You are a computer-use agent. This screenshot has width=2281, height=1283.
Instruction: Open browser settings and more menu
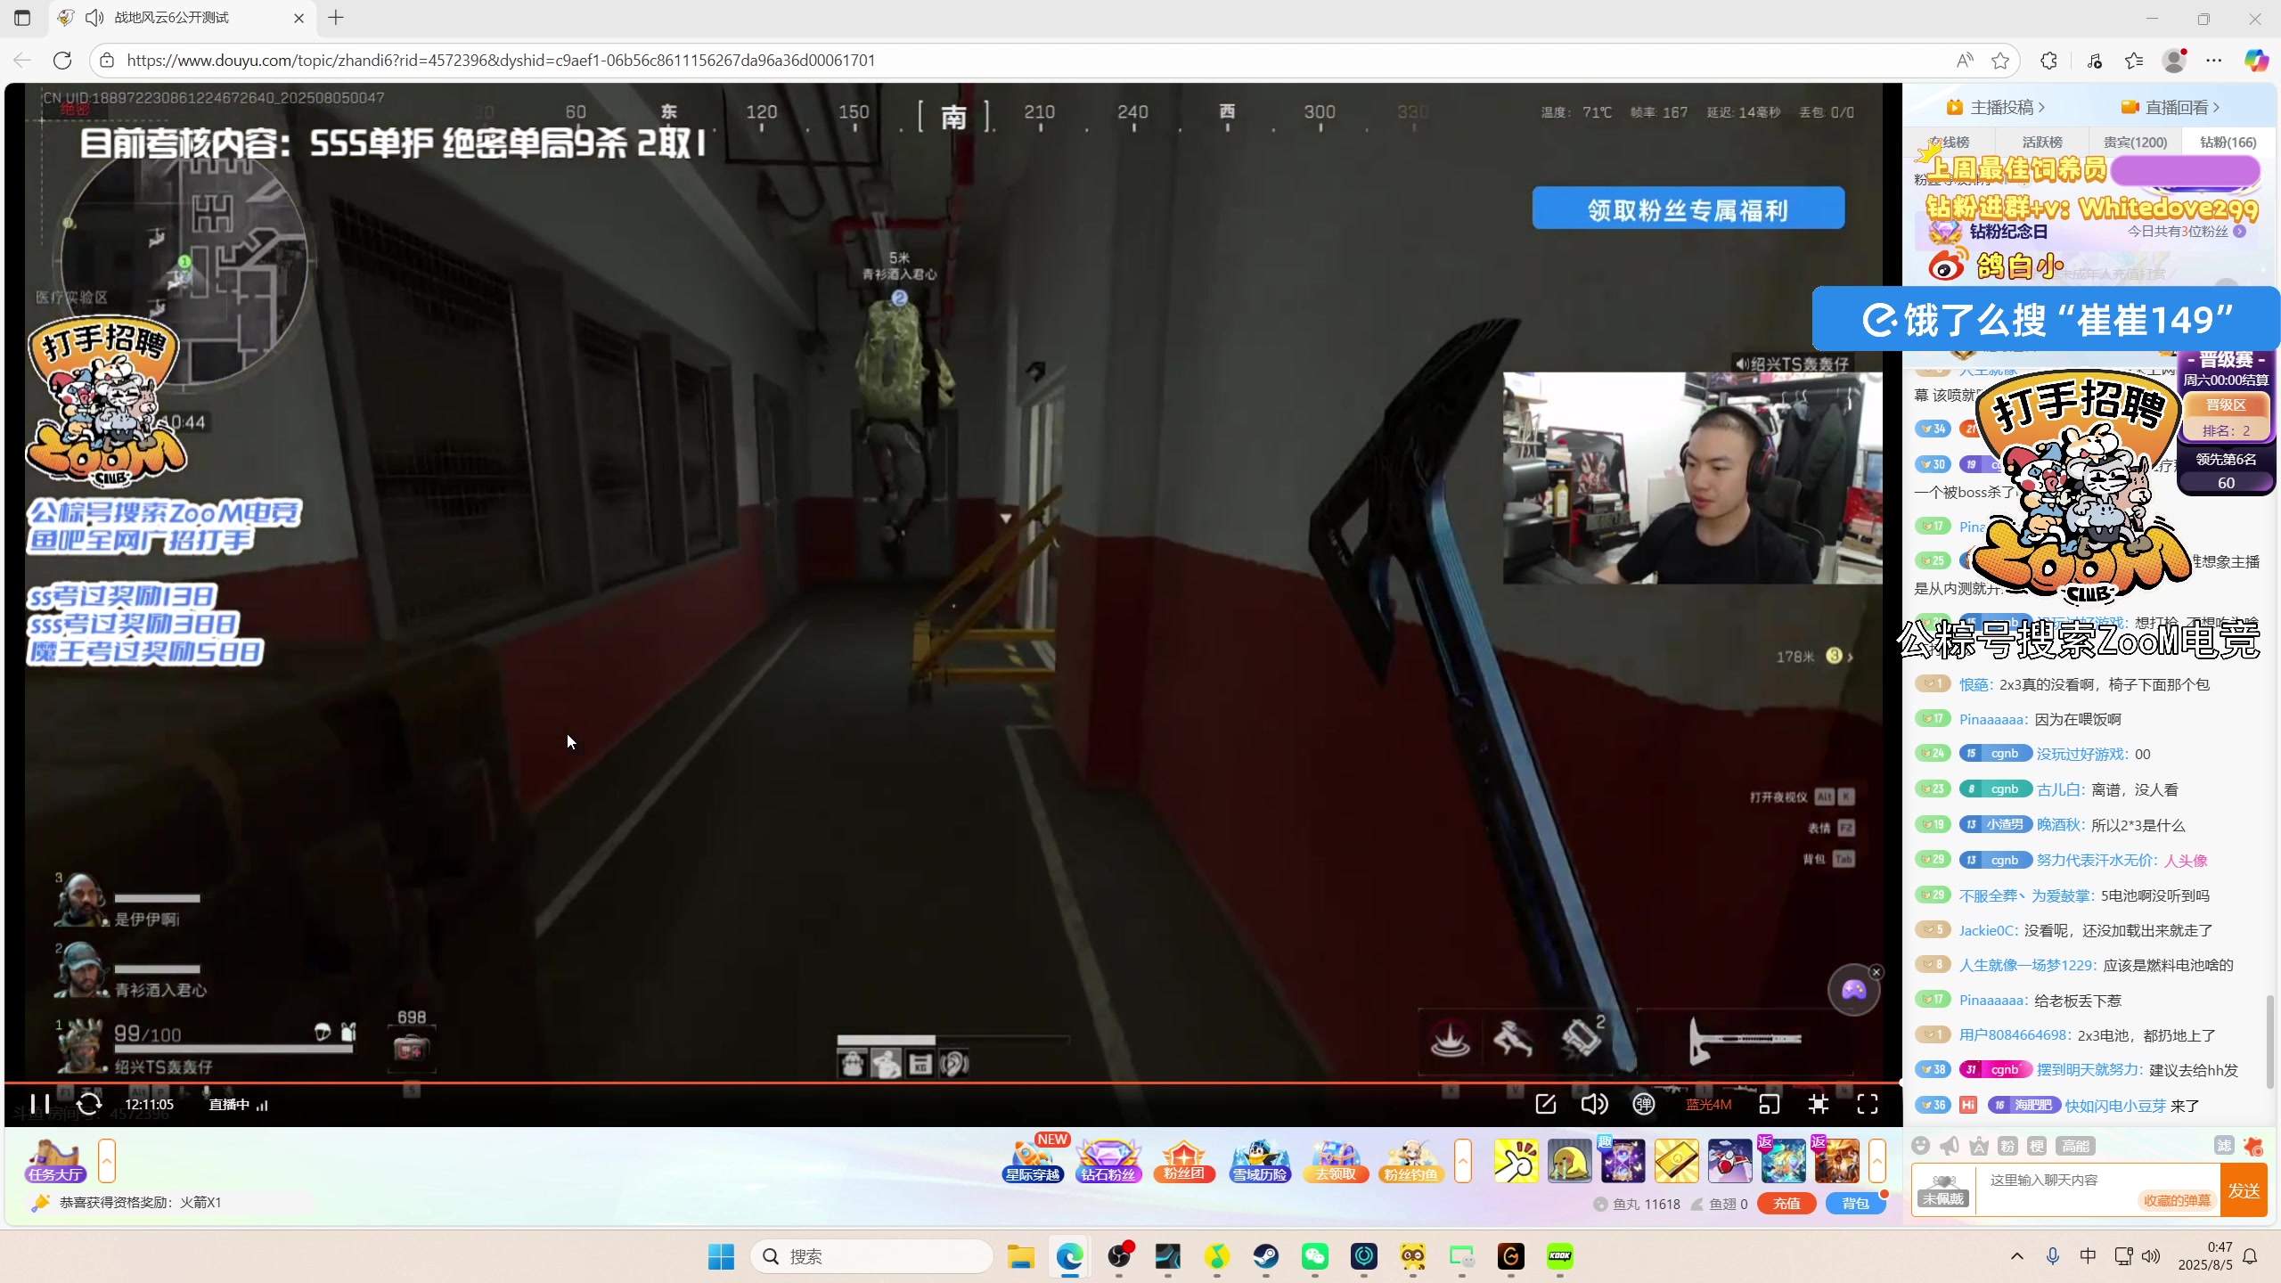click(2214, 60)
